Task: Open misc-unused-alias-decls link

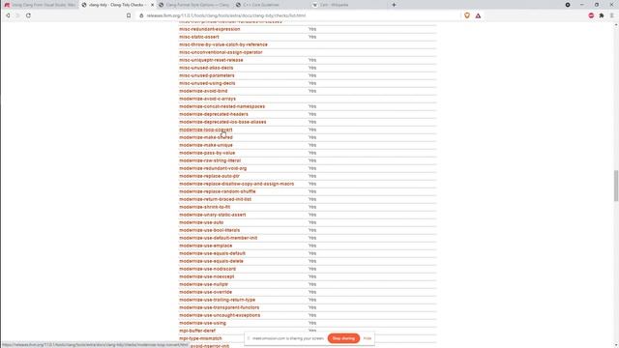Action: click(206, 68)
